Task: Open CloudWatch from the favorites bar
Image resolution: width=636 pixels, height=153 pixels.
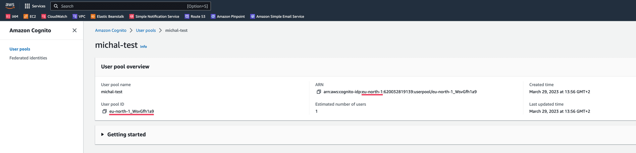Action: point(54,17)
